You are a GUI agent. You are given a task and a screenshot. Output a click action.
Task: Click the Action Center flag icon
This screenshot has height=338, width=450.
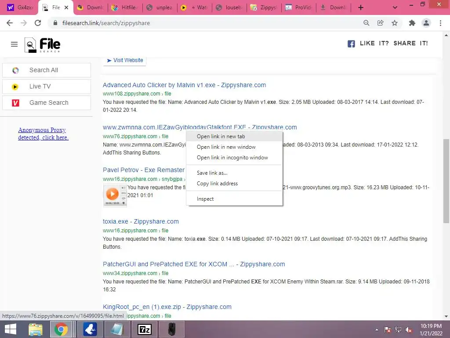(388, 330)
